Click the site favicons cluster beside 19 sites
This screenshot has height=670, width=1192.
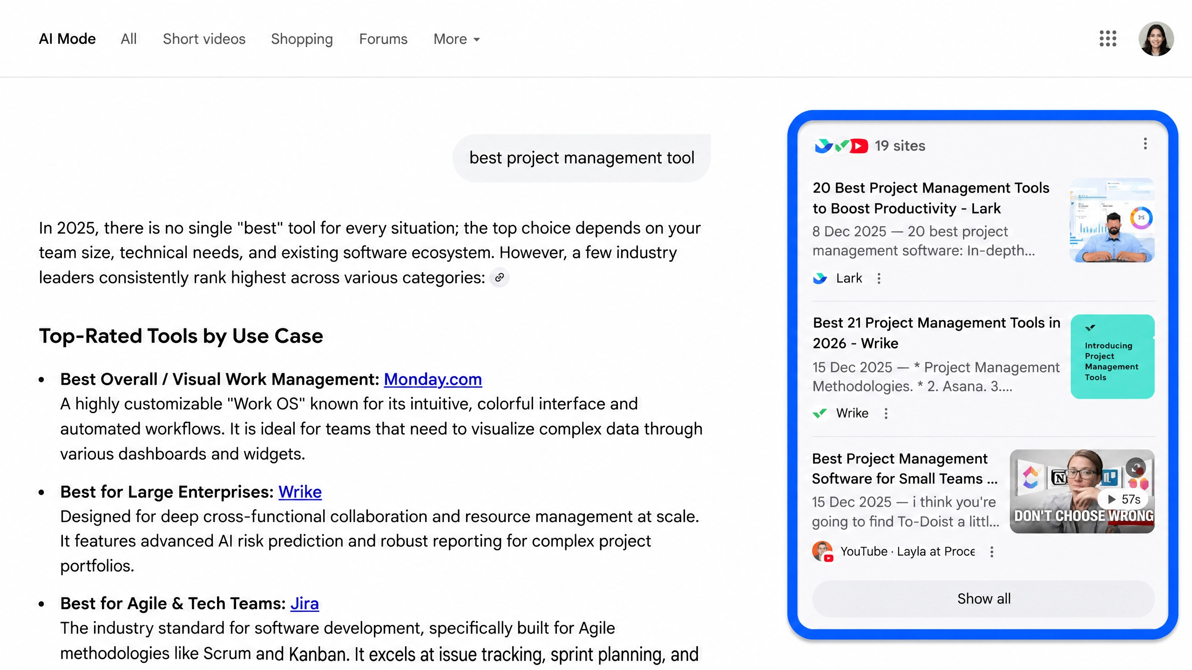(841, 146)
